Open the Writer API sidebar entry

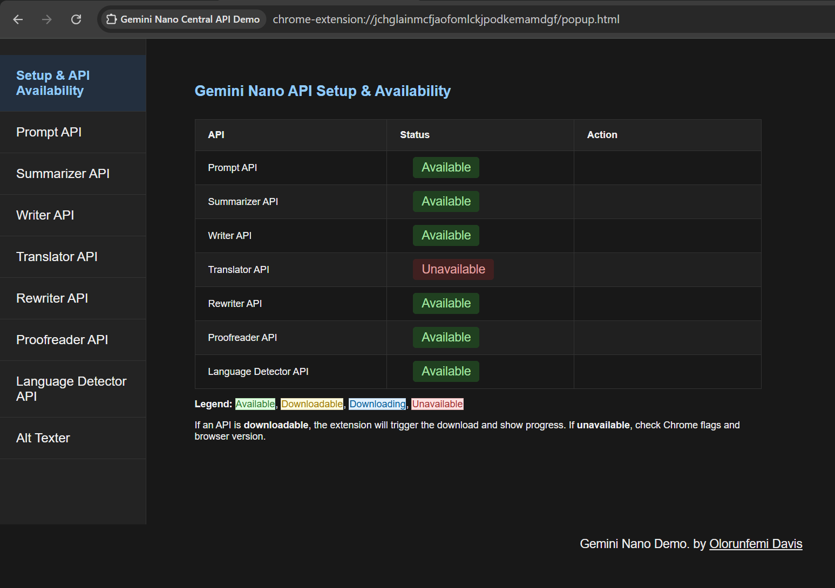pos(45,215)
